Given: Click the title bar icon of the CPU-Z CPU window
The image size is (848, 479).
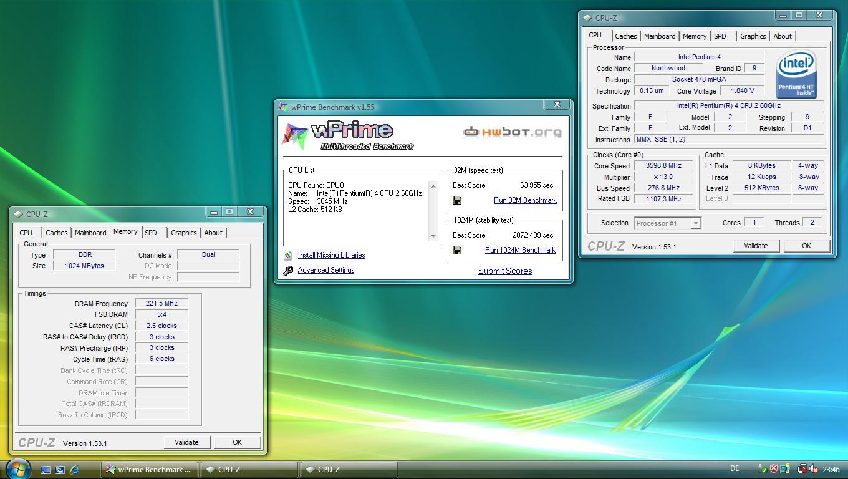Looking at the screenshot, I should pyautogui.click(x=588, y=17).
